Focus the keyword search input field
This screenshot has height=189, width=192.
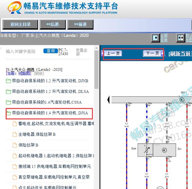(x=24, y=51)
